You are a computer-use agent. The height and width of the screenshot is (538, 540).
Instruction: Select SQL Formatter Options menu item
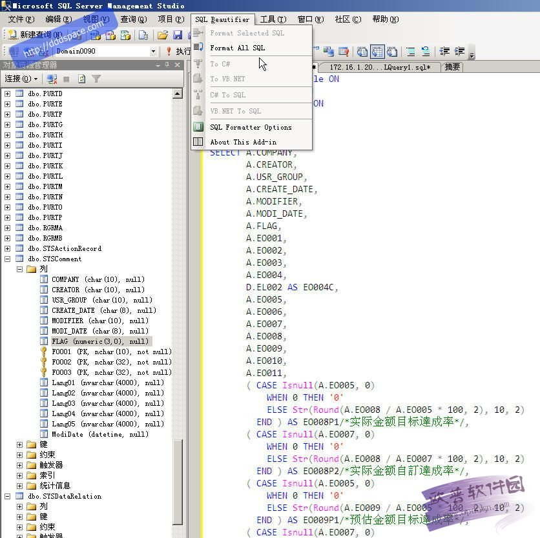(x=252, y=127)
